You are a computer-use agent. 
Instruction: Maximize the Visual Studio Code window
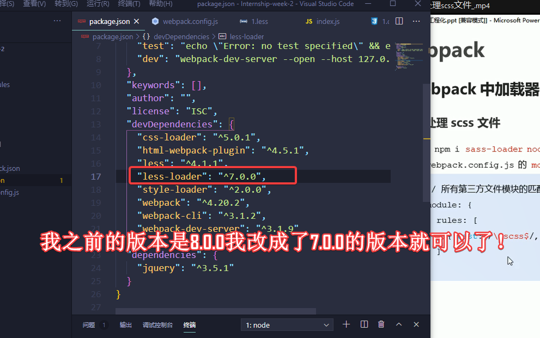coord(393,4)
